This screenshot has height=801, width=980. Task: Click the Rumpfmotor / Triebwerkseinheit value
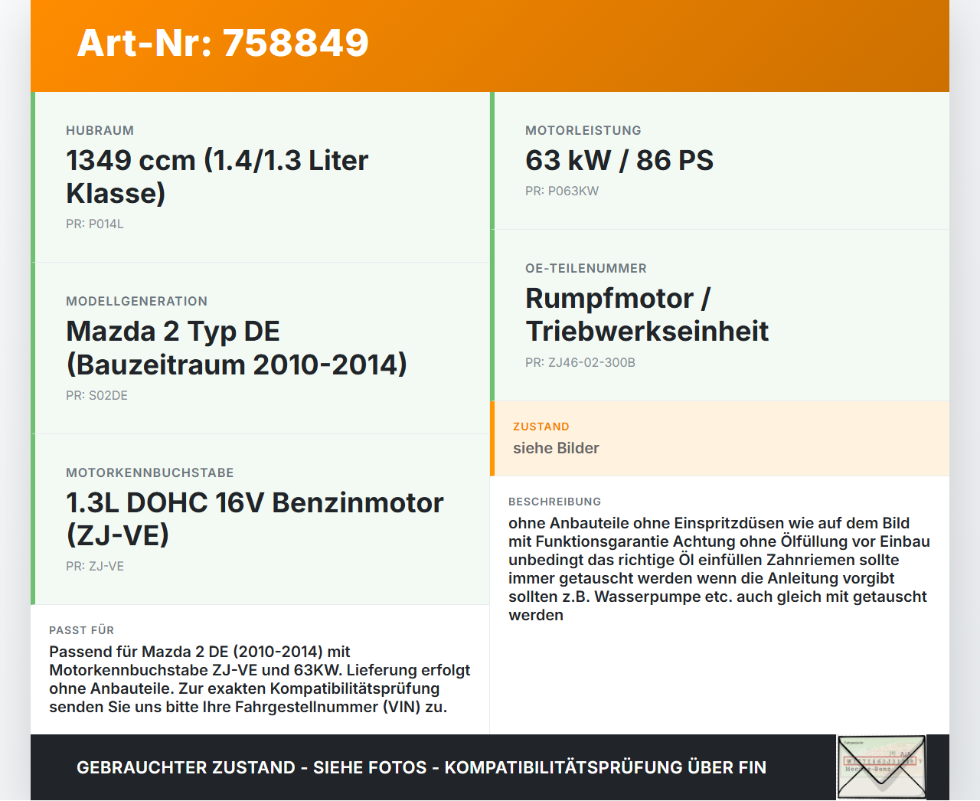click(647, 315)
